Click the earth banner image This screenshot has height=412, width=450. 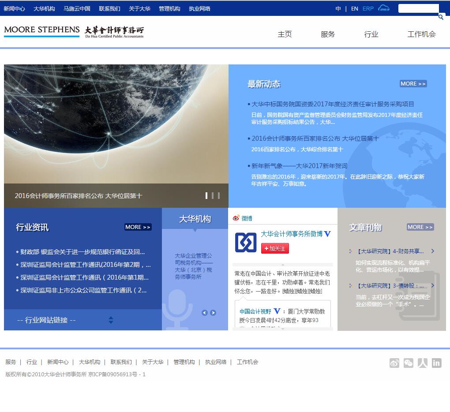pos(116,124)
